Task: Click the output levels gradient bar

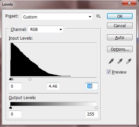Action: coord(54,104)
